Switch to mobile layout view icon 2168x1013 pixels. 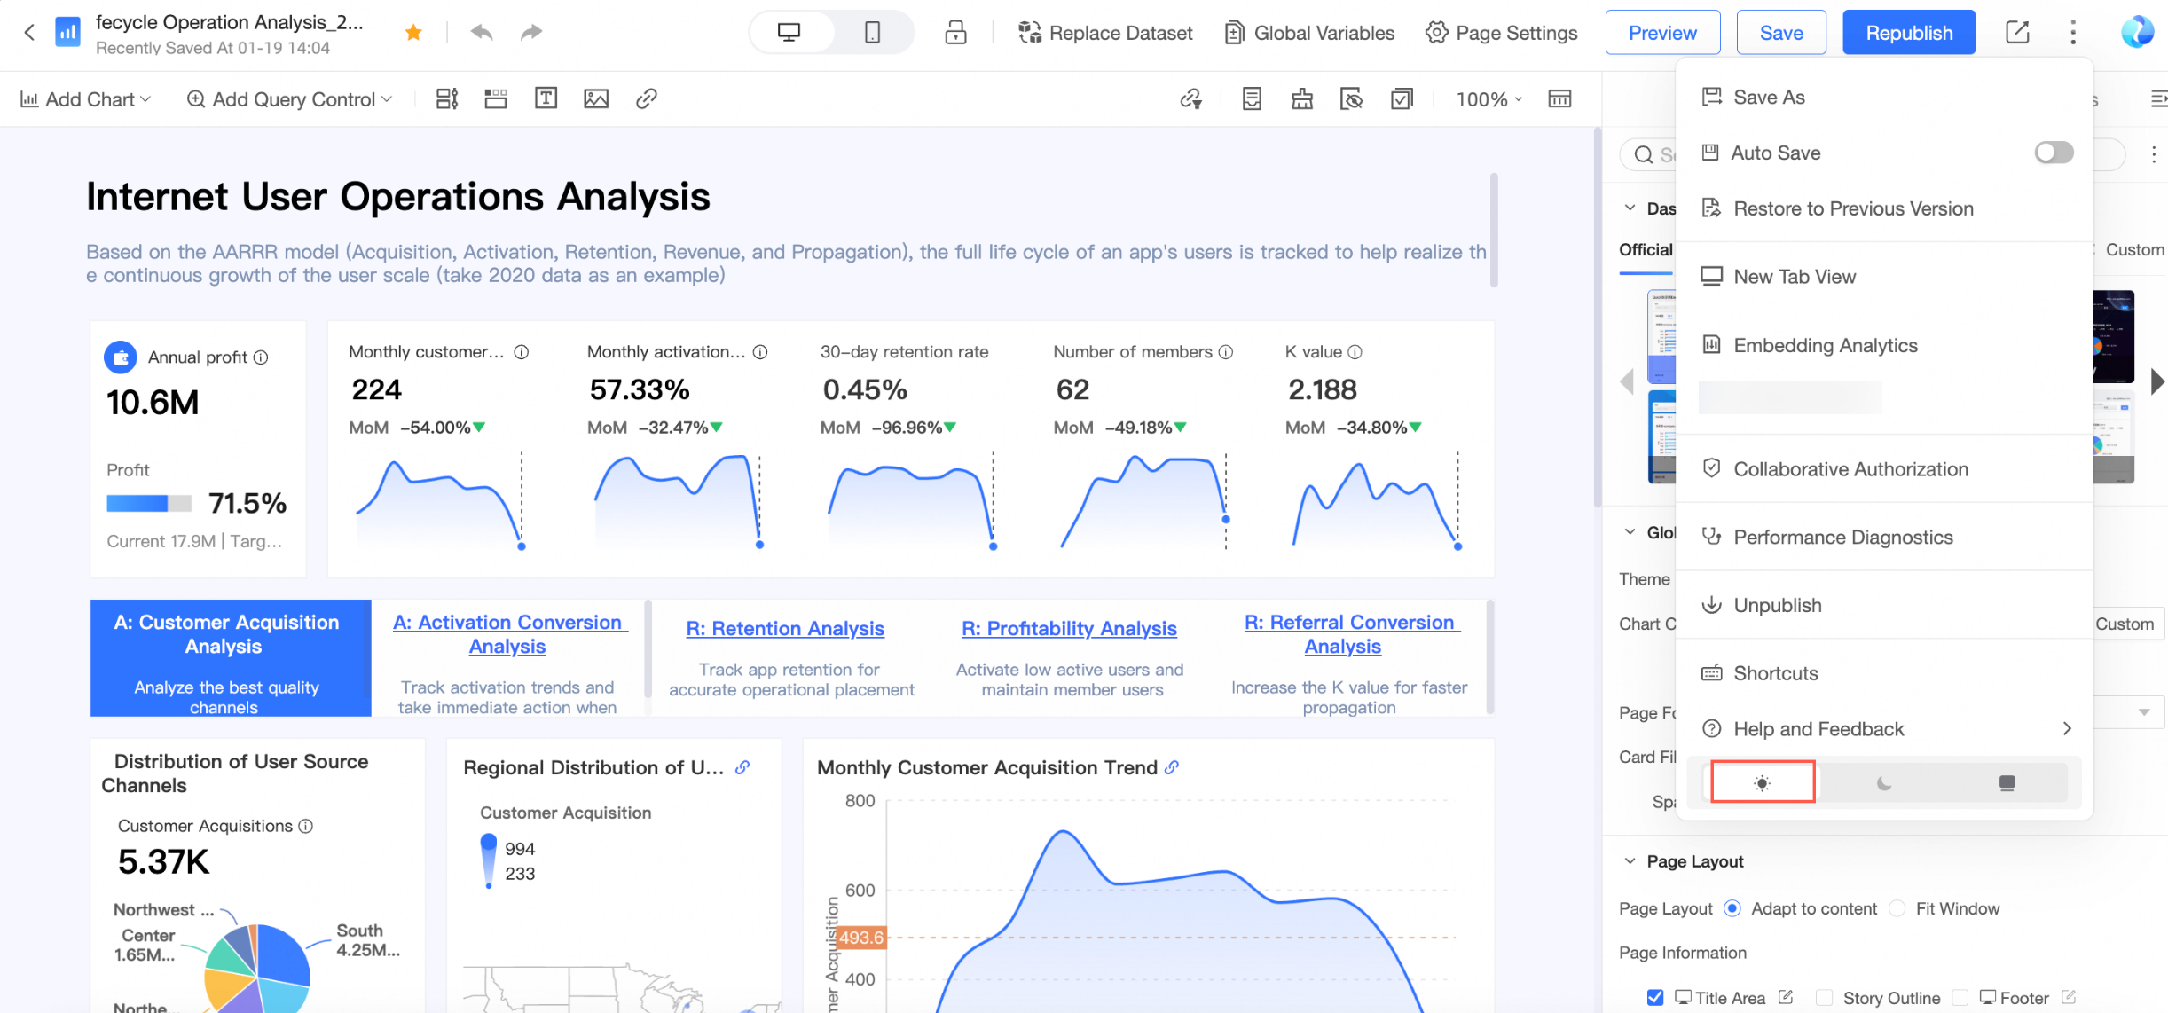872,33
